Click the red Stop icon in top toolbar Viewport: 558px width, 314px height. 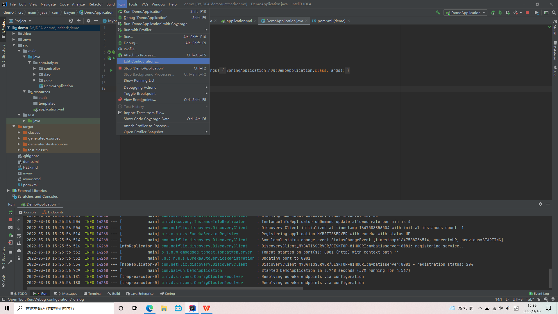(527, 13)
